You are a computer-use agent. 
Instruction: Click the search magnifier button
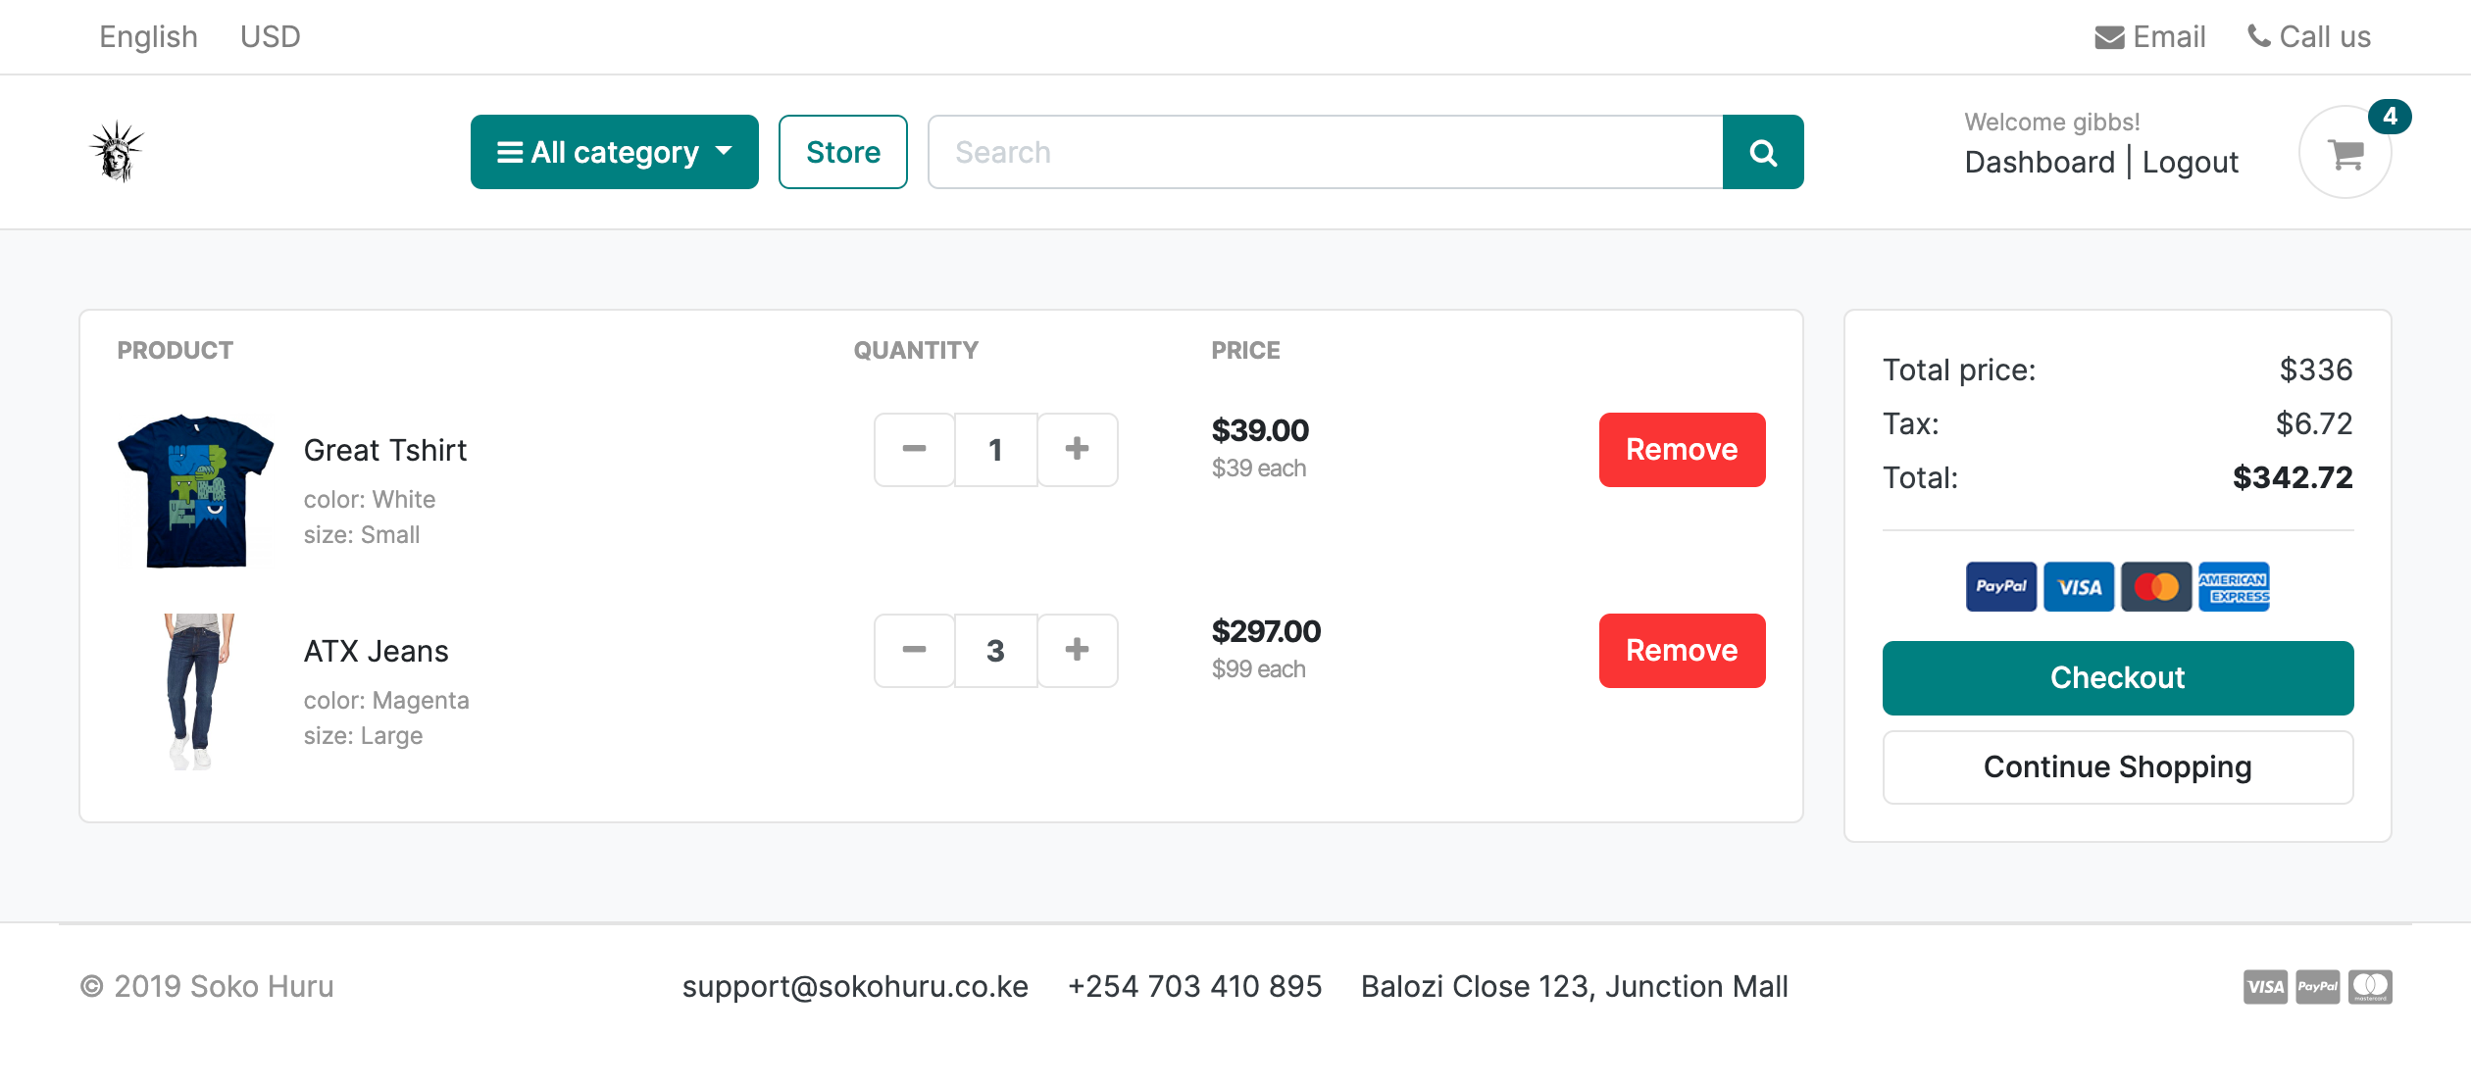[x=1762, y=152]
